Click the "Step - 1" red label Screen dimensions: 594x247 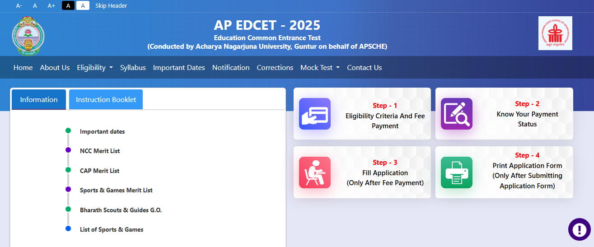[x=385, y=106]
